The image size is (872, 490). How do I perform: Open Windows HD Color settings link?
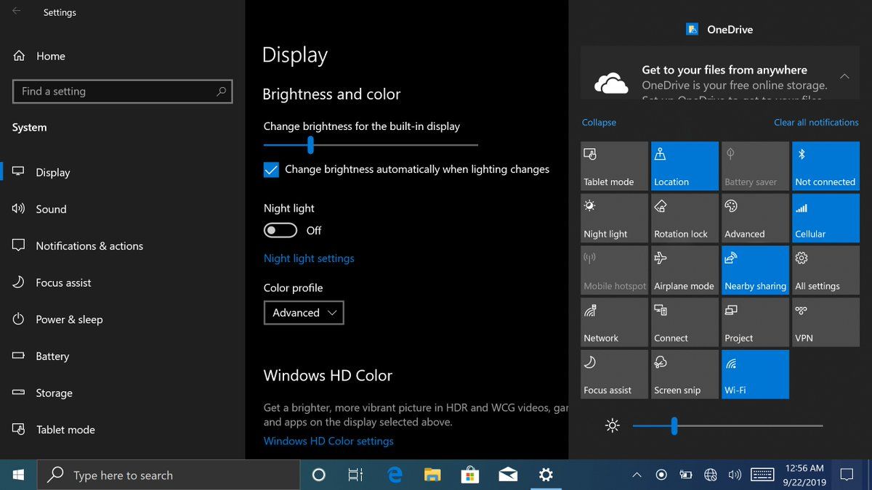tap(328, 441)
